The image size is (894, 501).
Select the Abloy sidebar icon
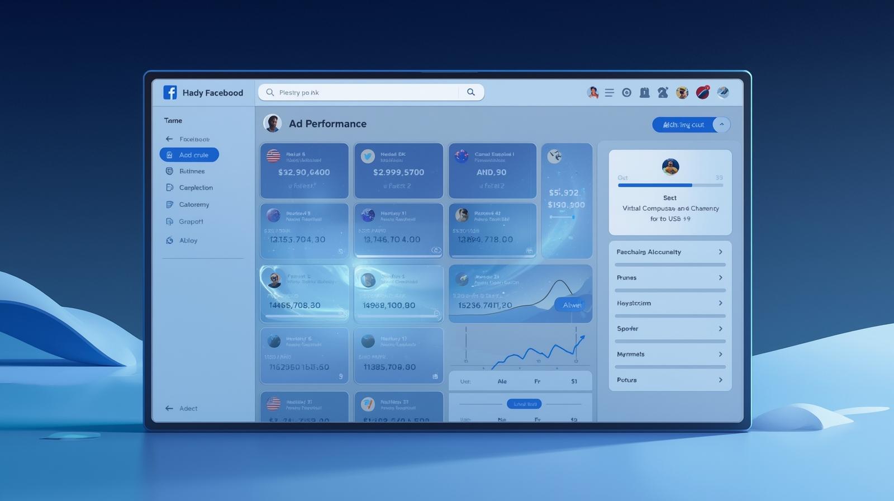[170, 240]
